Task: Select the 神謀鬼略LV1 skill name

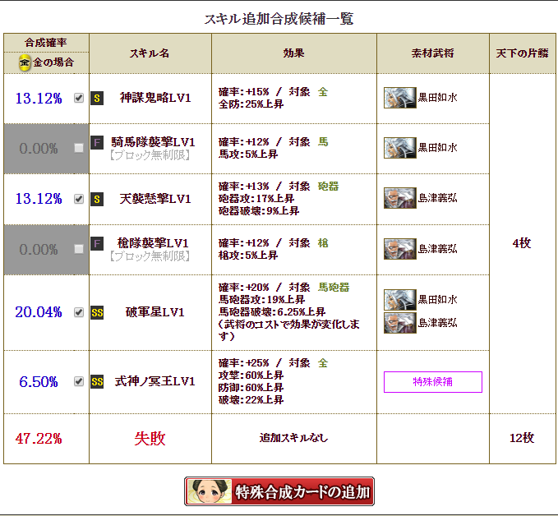Action: (155, 98)
